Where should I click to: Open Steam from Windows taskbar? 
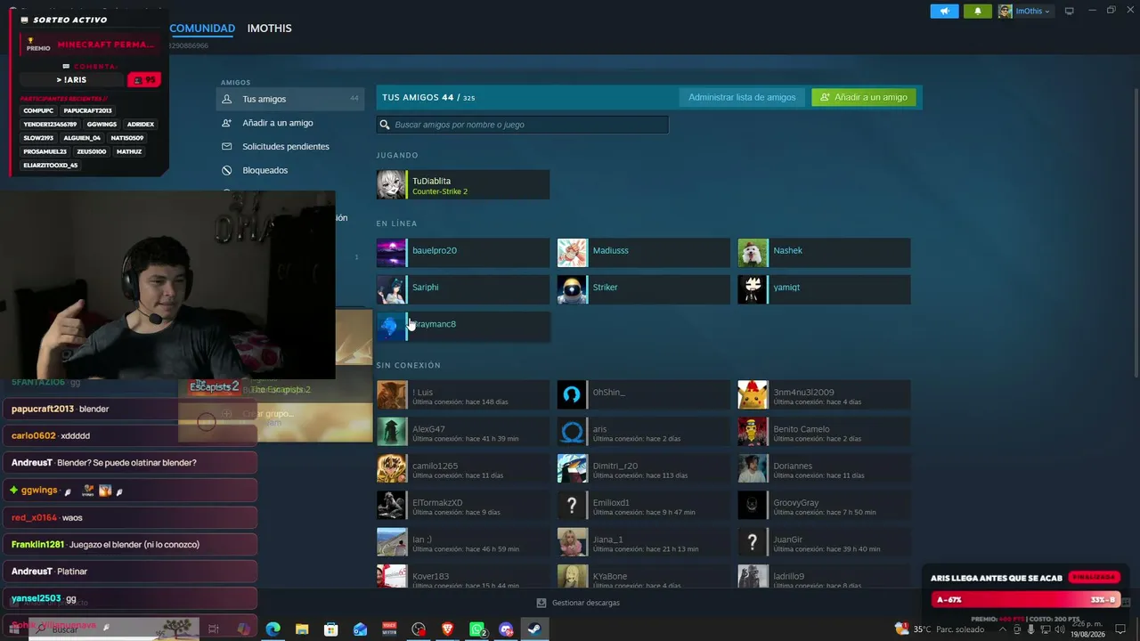click(534, 629)
